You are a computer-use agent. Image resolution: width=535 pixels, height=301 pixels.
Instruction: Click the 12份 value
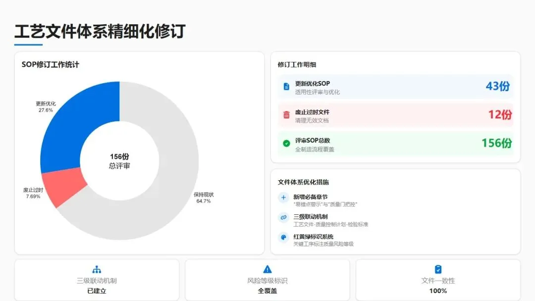click(x=500, y=114)
